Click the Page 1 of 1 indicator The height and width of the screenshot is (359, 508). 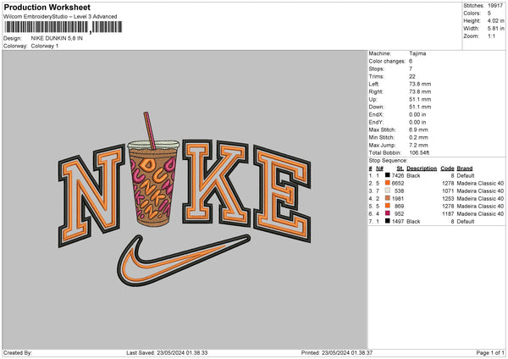coord(490,352)
